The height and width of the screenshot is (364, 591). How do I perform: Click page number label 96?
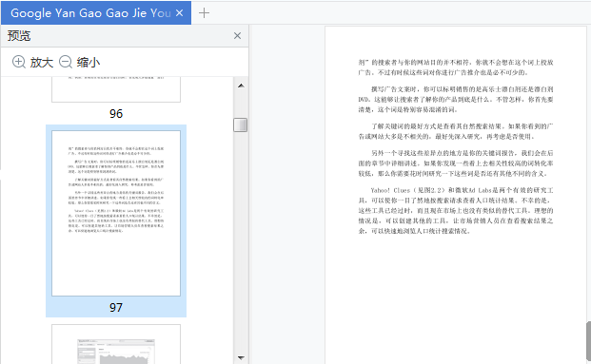click(116, 114)
